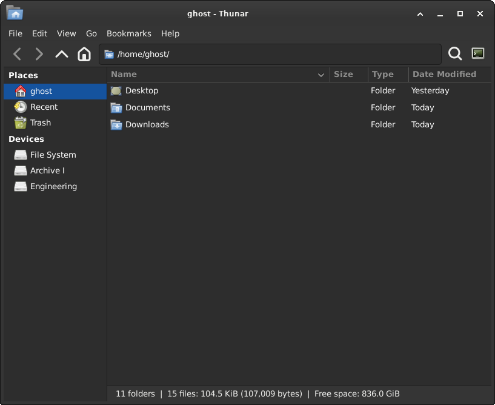
Task: Click the Recent clock icon
Action: (x=21, y=107)
